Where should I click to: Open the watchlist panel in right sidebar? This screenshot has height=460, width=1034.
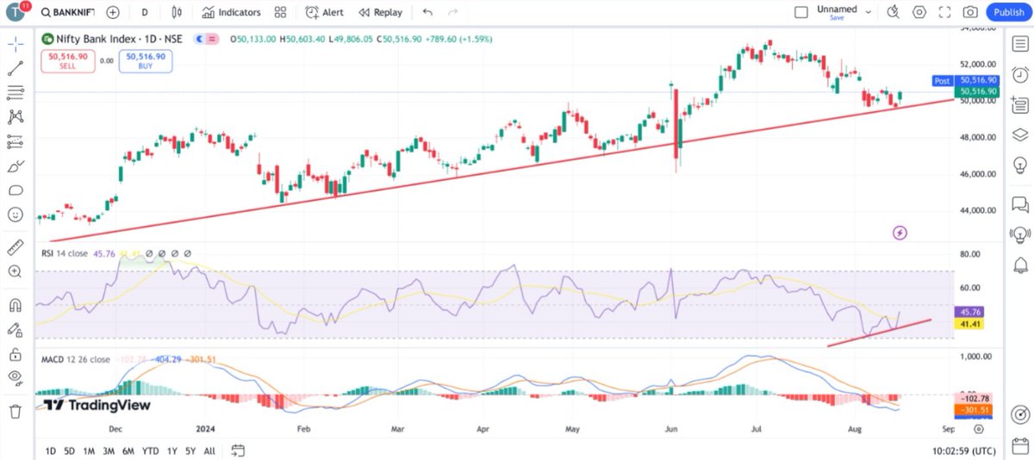(1020, 45)
